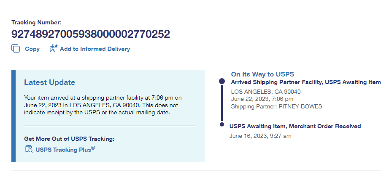Click the Shipping Partner: PITNEY BOWES text
Screen dimensions: 381x174
pyautogui.click(x=276, y=106)
